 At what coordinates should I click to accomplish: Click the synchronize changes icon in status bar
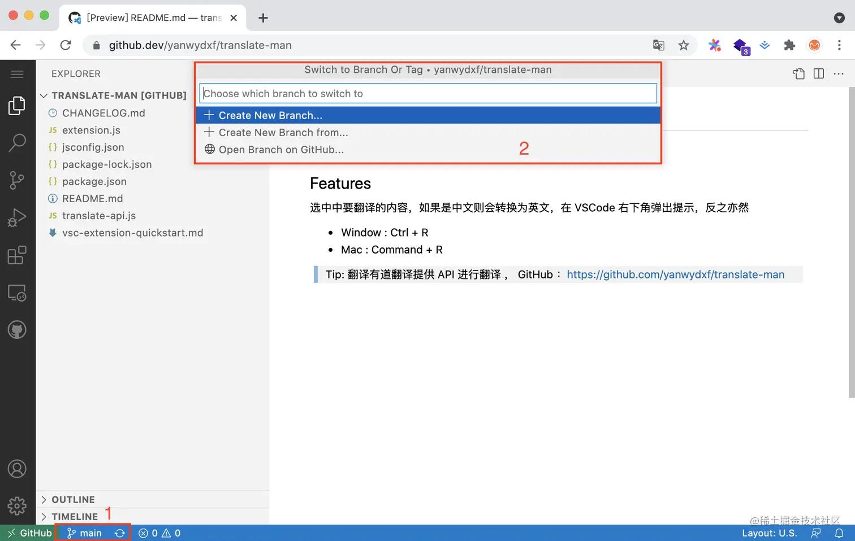(120, 533)
